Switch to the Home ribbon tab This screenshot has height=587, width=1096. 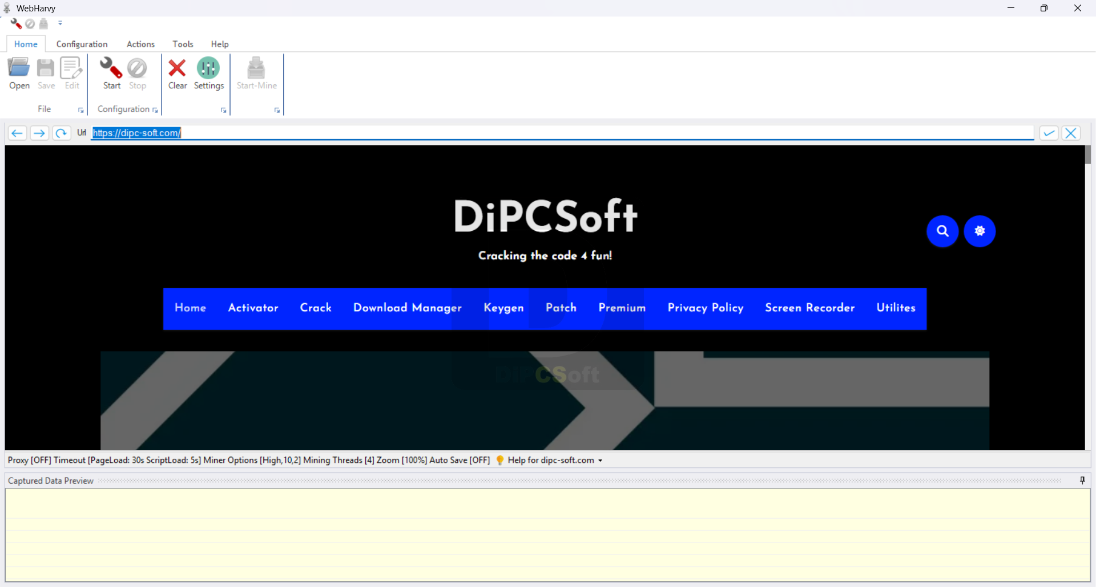(x=26, y=44)
